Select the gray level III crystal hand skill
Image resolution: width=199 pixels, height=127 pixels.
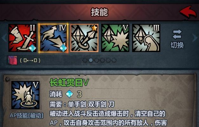tap(146, 38)
